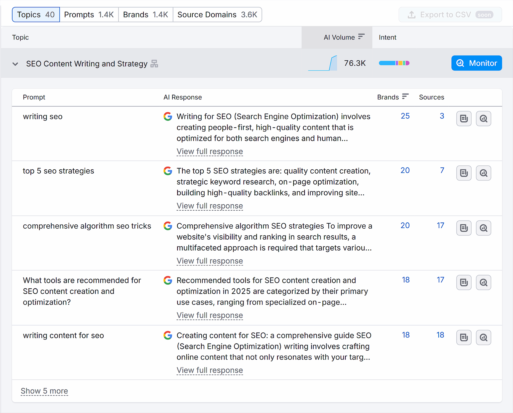Click the Export to CSV button
Image resolution: width=513 pixels, height=413 pixels.
click(x=450, y=15)
